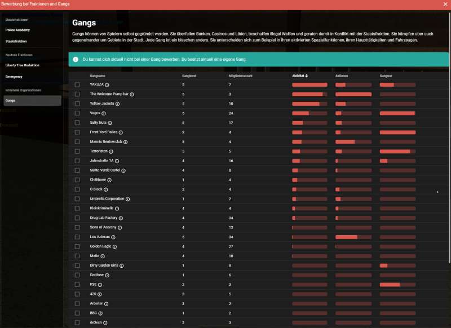Image resolution: width=451 pixels, height=328 pixels.
Task: Click info icon beside Terroristen
Action: pos(110,151)
